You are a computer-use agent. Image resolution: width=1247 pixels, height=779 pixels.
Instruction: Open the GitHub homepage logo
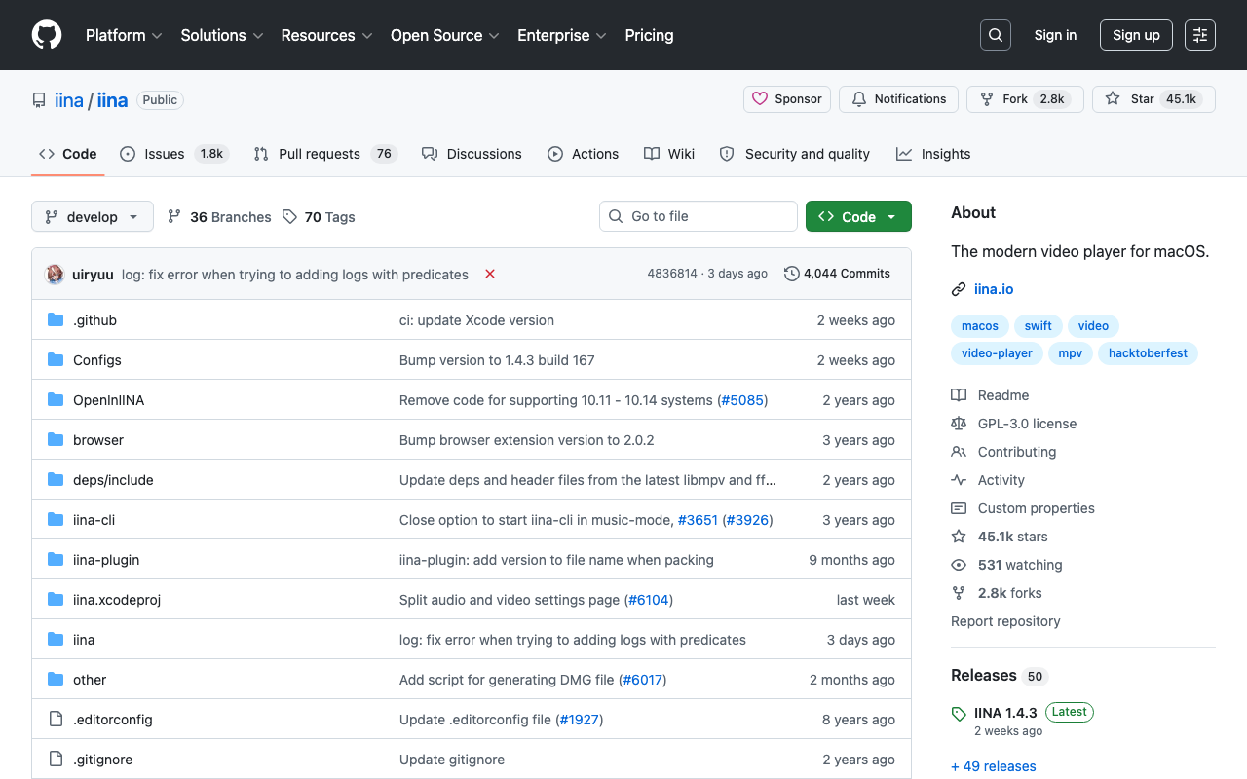pyautogui.click(x=47, y=35)
